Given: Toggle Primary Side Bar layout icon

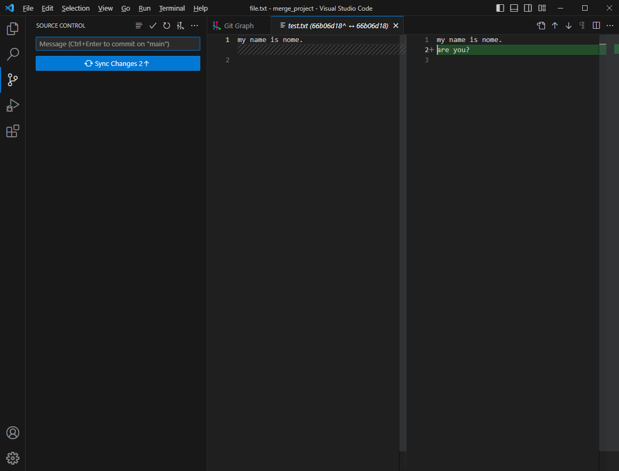Looking at the screenshot, I should [x=500, y=9].
